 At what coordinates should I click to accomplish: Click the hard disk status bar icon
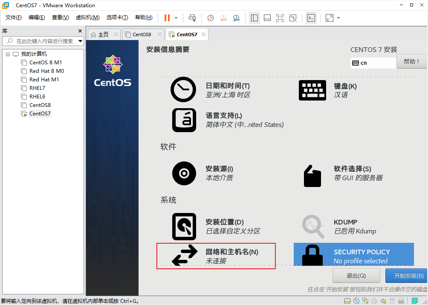(347, 301)
